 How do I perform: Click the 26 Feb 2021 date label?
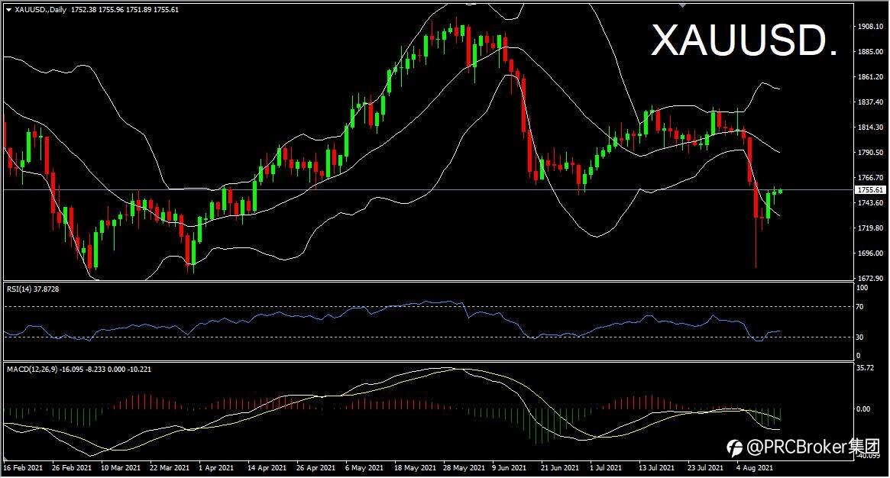click(72, 468)
